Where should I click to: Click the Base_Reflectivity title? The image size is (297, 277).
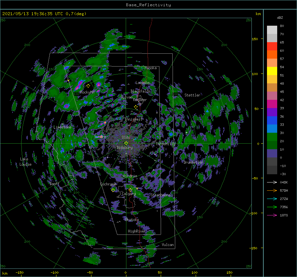[148, 5]
